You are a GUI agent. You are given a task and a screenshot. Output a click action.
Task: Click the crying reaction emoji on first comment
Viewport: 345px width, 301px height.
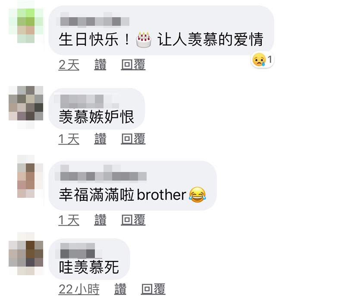(x=259, y=60)
